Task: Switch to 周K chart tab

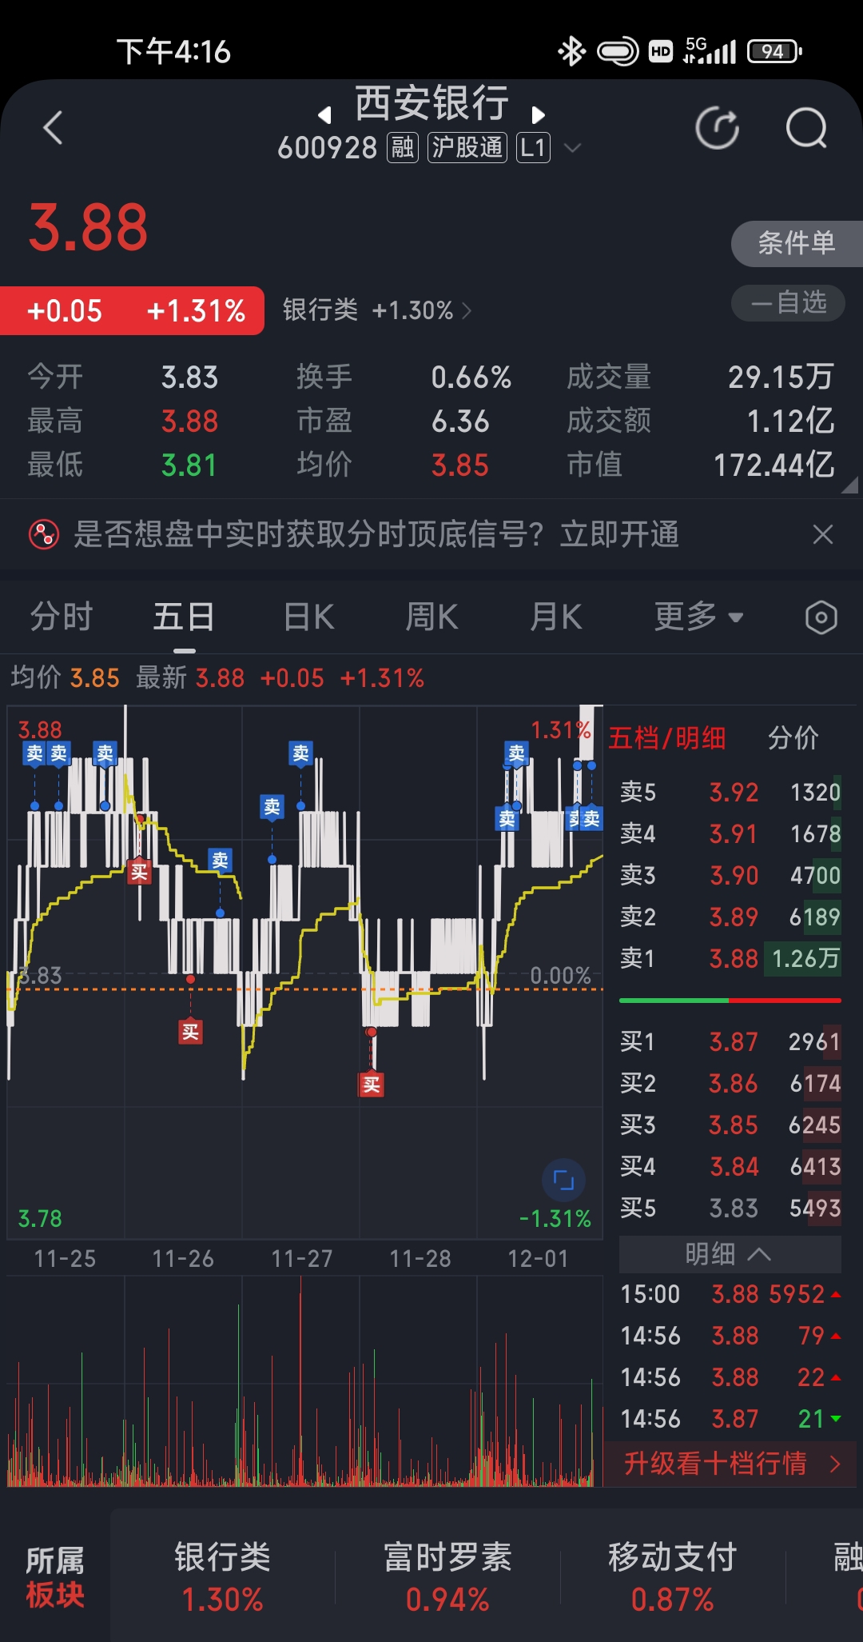Action: [431, 617]
